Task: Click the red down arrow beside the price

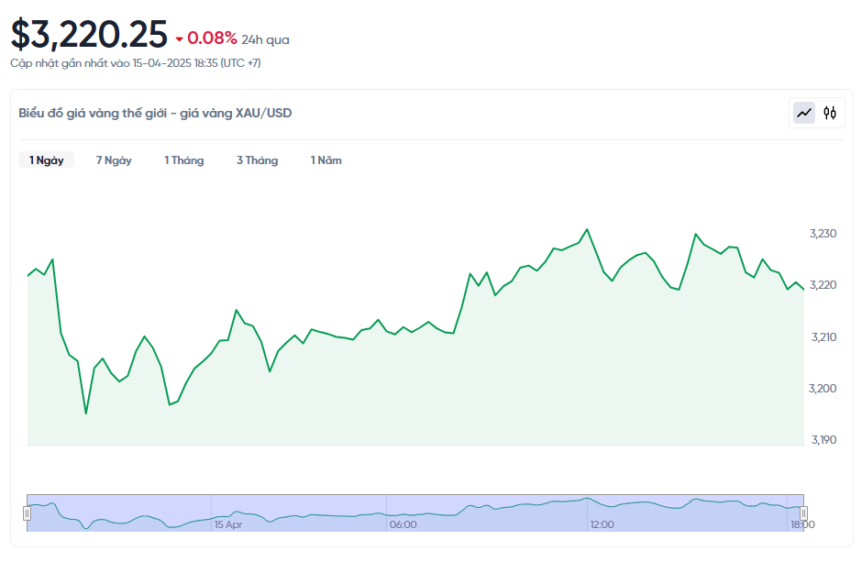Action: (179, 39)
